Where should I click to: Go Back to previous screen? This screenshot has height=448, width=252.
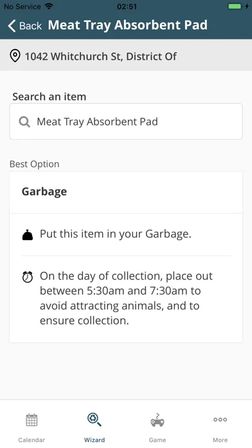click(x=25, y=26)
